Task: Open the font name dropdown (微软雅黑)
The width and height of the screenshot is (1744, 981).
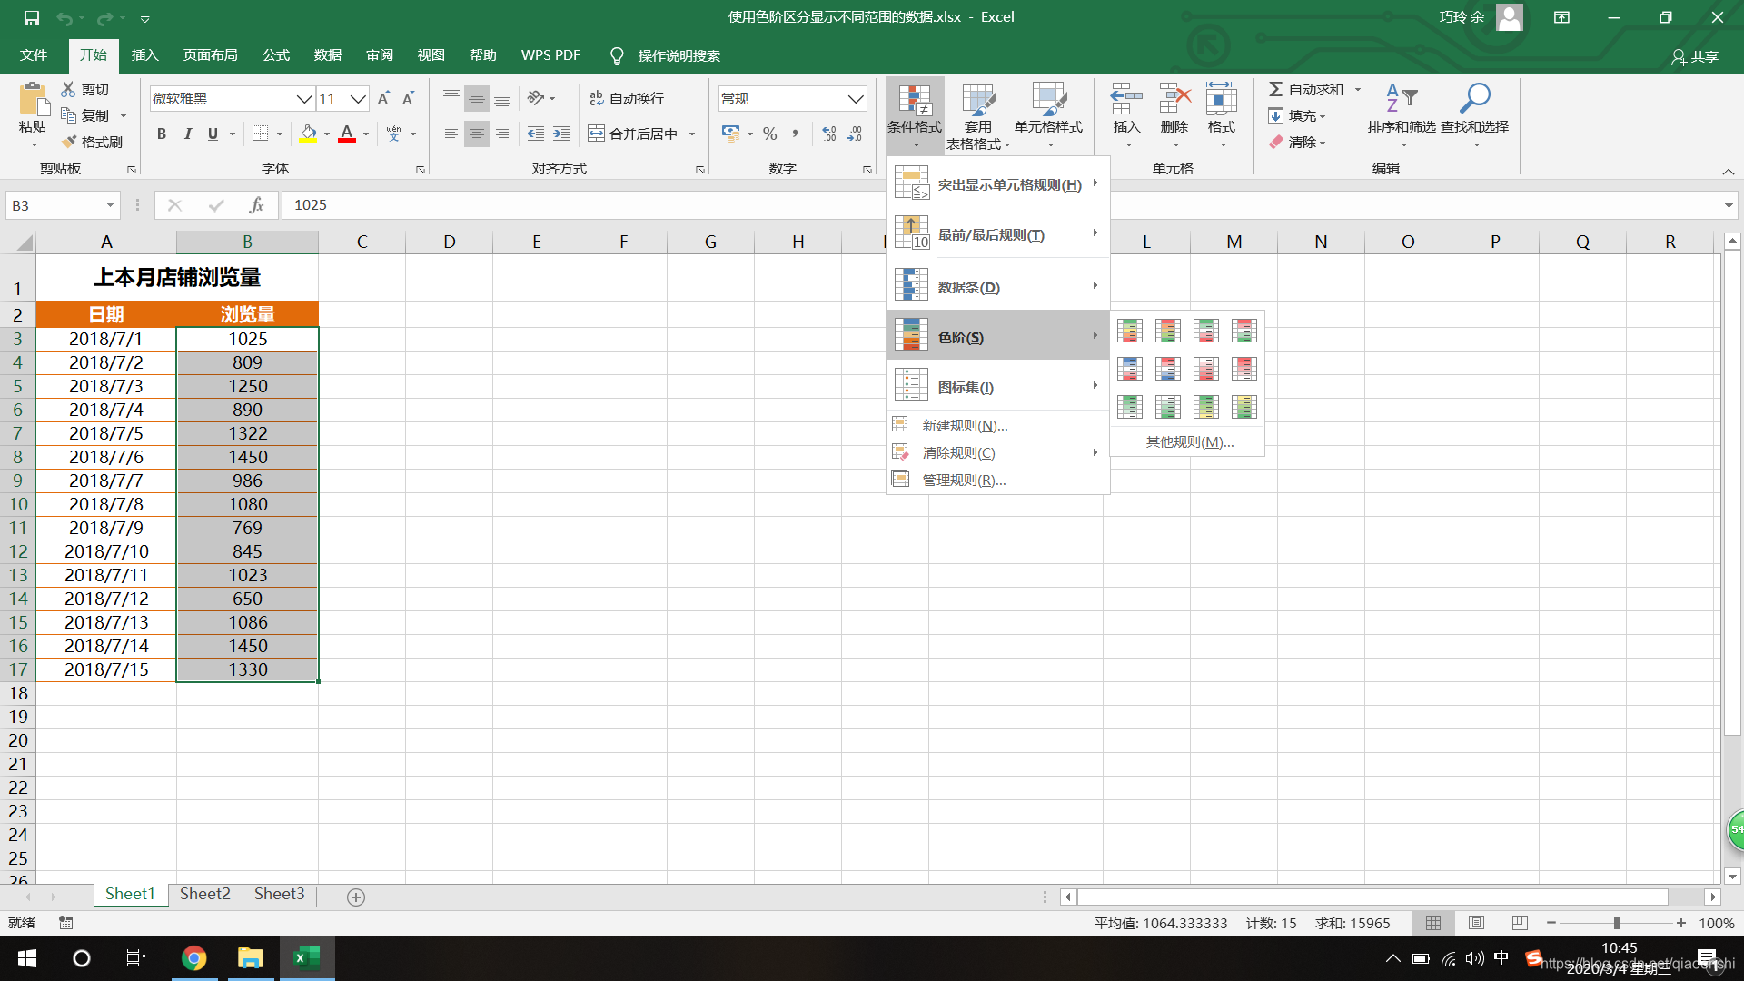Action: [304, 98]
